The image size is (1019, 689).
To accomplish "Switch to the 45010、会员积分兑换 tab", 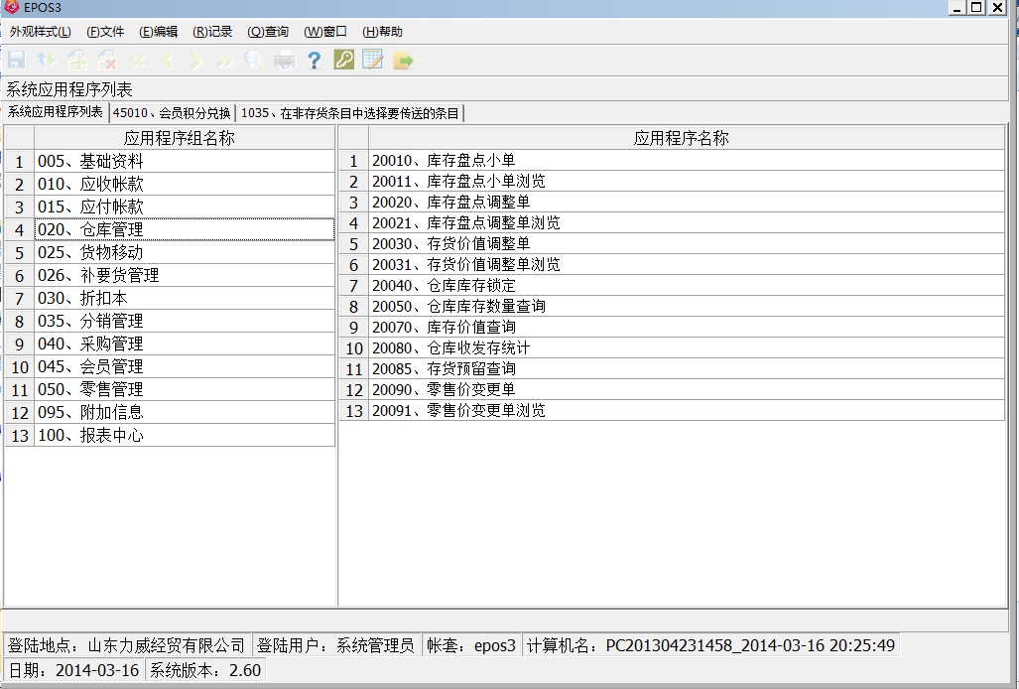I will [x=172, y=113].
